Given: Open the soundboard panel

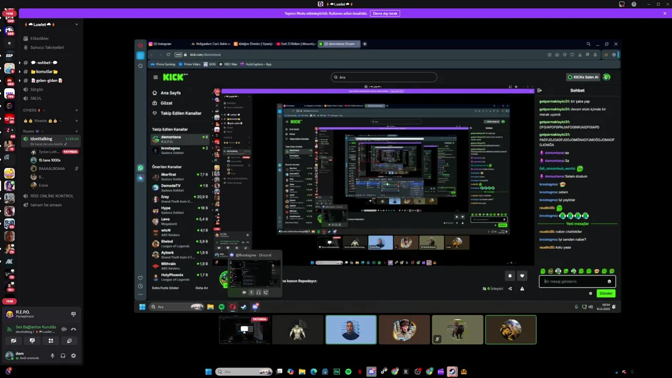Looking at the screenshot, I should [x=69, y=341].
